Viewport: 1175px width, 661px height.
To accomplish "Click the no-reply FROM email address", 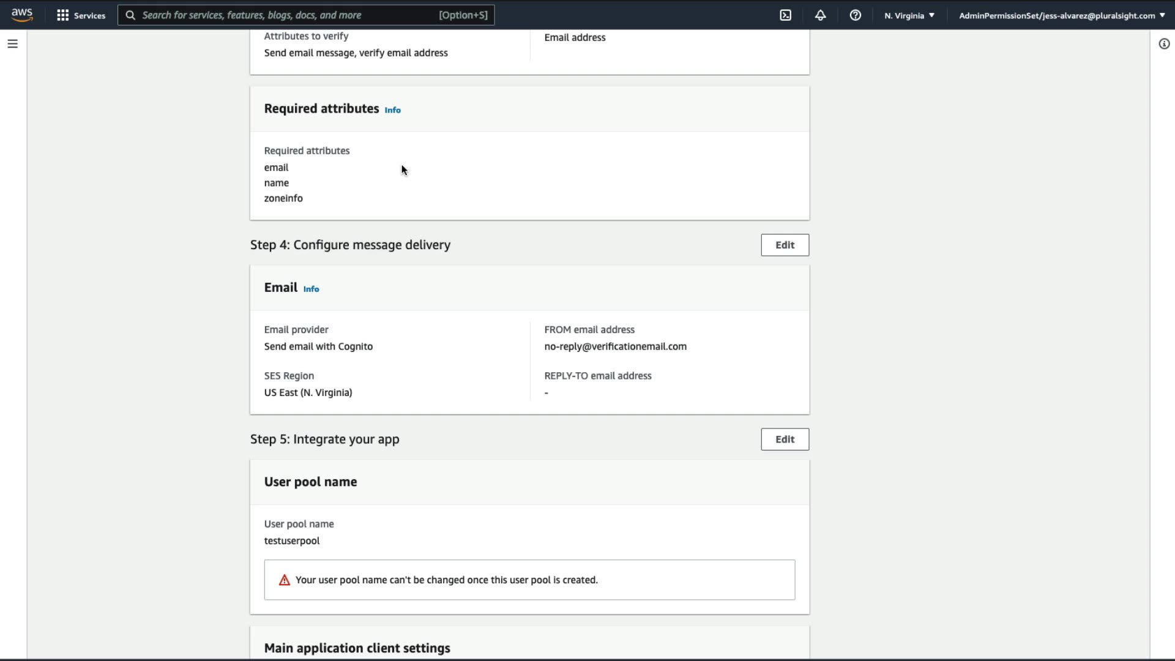I will click(x=615, y=346).
